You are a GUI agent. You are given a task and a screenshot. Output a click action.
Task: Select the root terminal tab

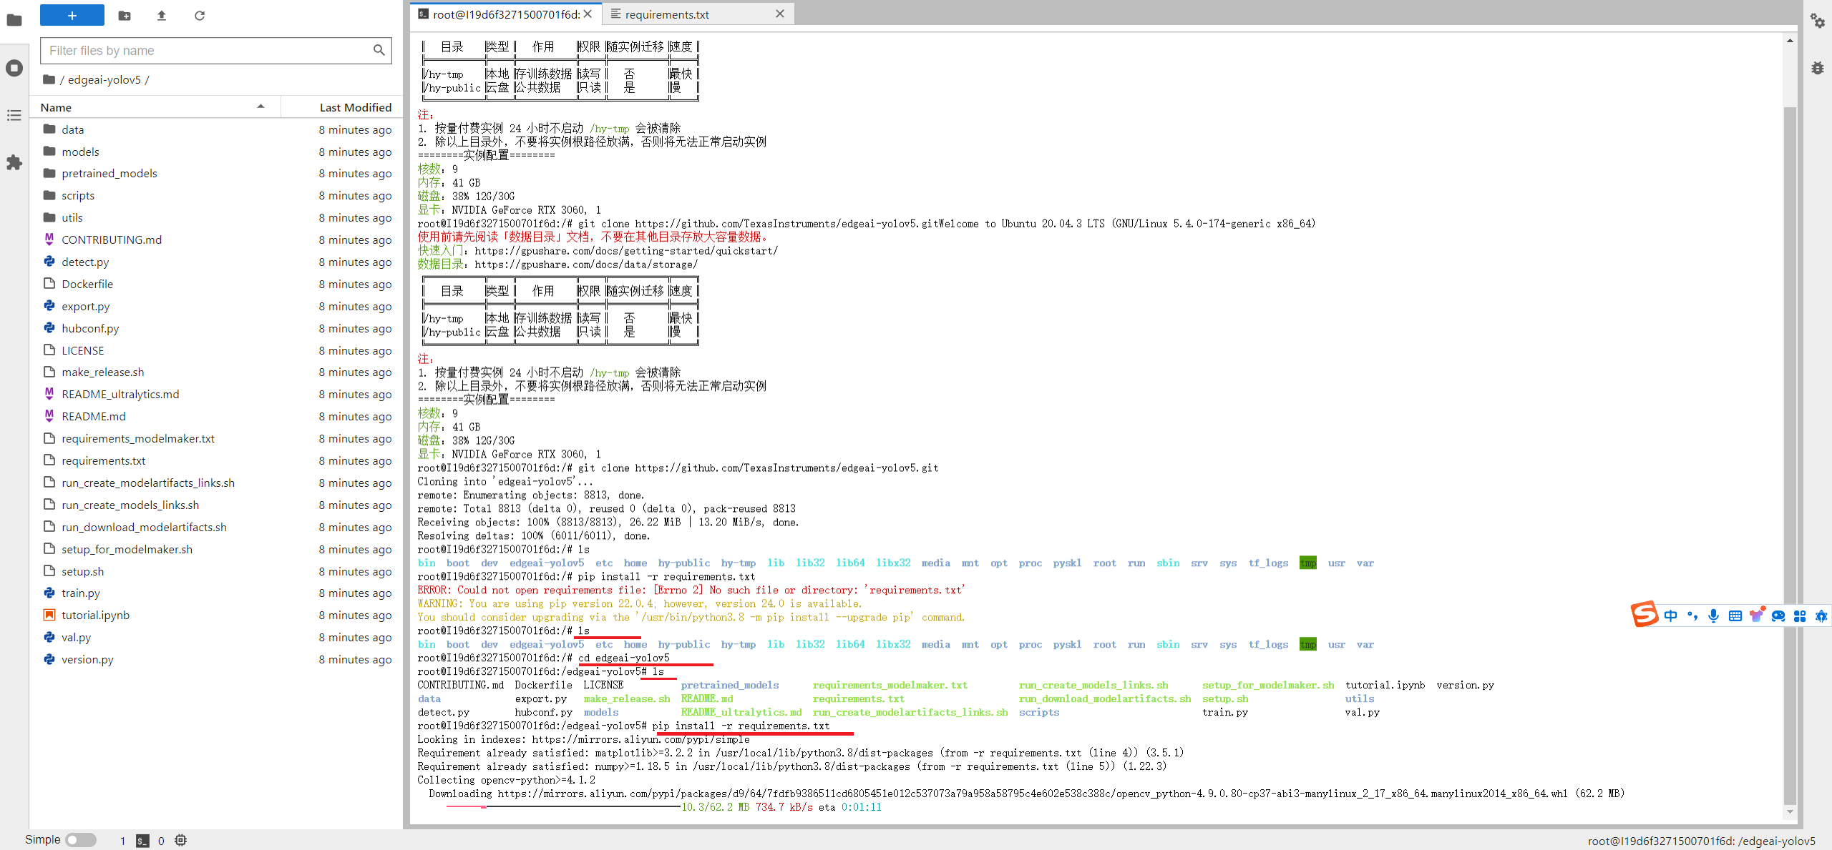pos(505,14)
